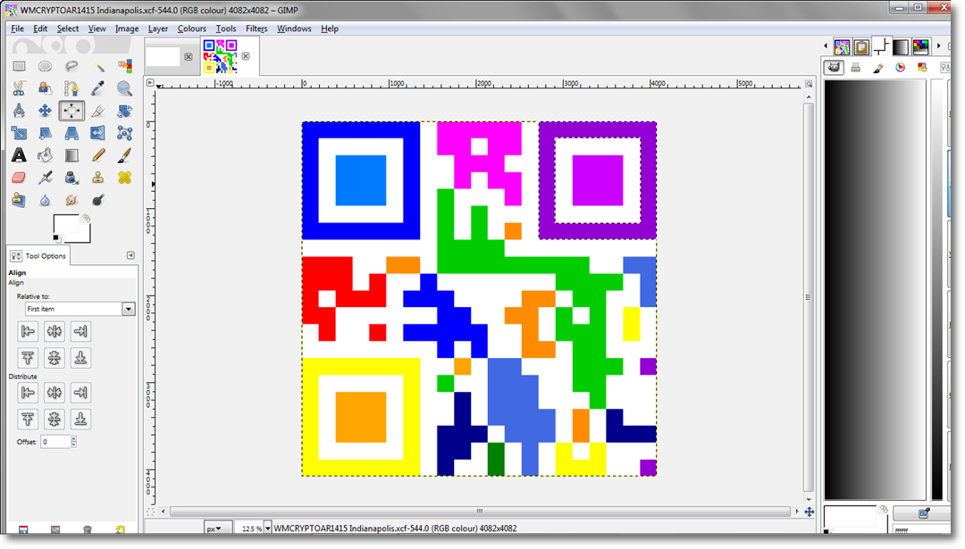The height and width of the screenshot is (549, 965).
Task: Close the QR code image tab
Action: click(246, 56)
